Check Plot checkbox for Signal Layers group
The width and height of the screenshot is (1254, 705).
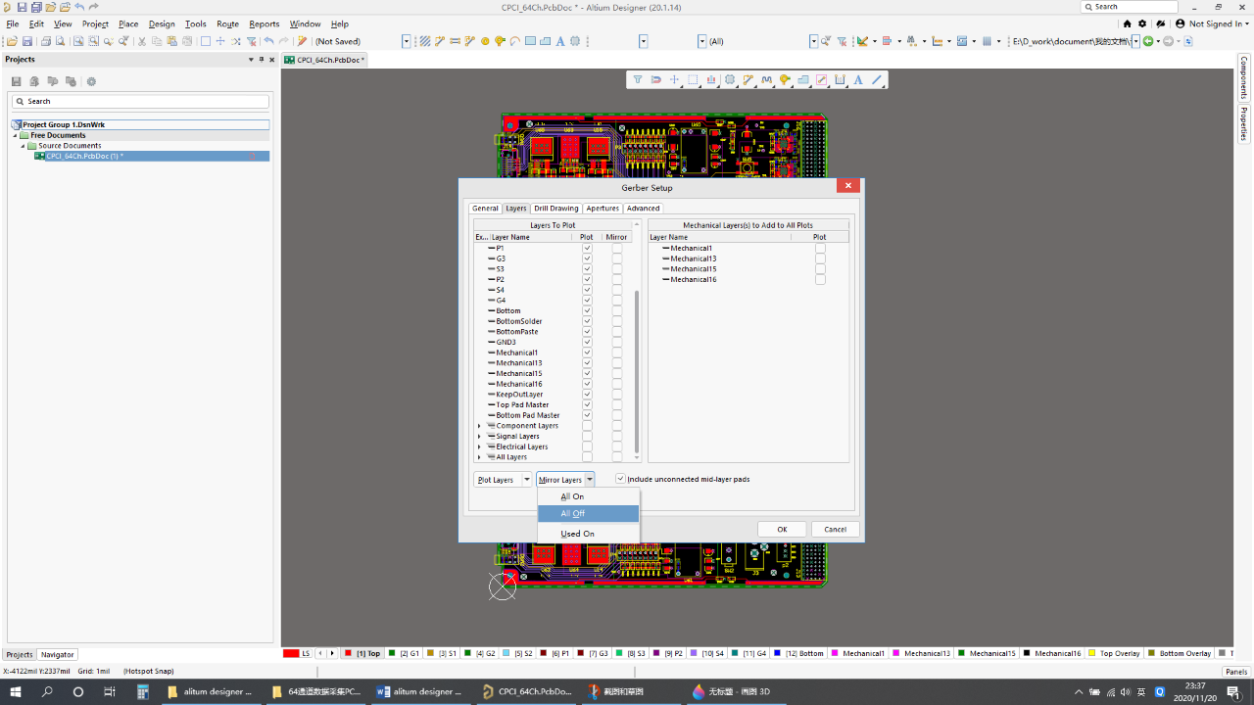(x=587, y=437)
